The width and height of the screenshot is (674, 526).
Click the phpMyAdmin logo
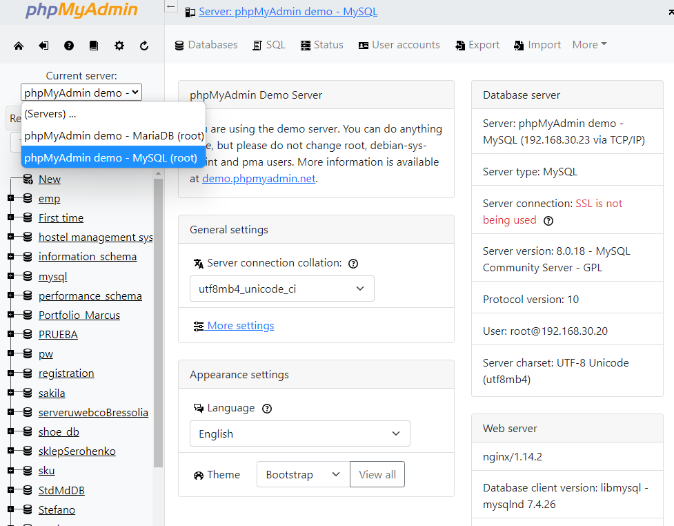coord(81,10)
